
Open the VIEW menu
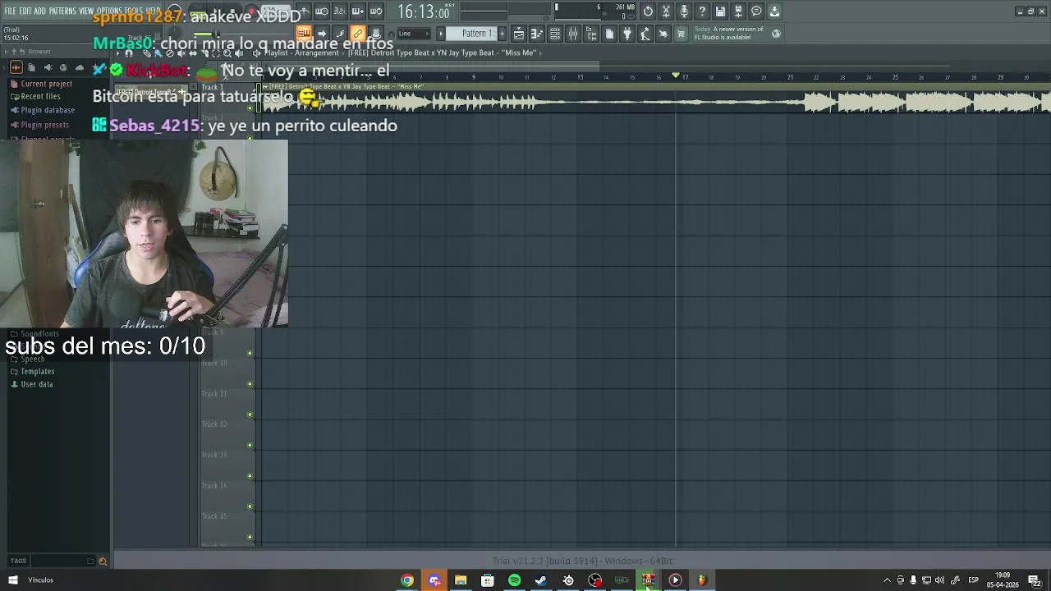point(86,11)
